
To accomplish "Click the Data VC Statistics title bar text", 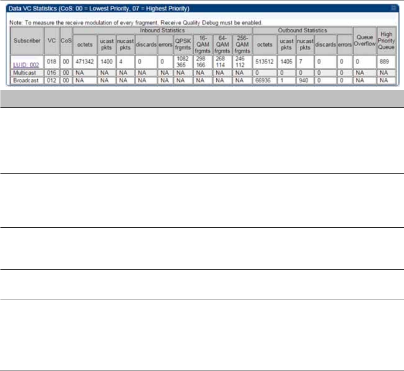I will click(99, 9).
